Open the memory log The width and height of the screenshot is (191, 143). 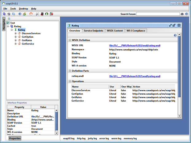[x=130, y=138]
